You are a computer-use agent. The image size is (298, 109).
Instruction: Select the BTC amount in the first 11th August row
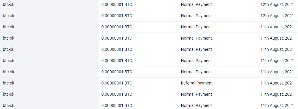point(117,27)
